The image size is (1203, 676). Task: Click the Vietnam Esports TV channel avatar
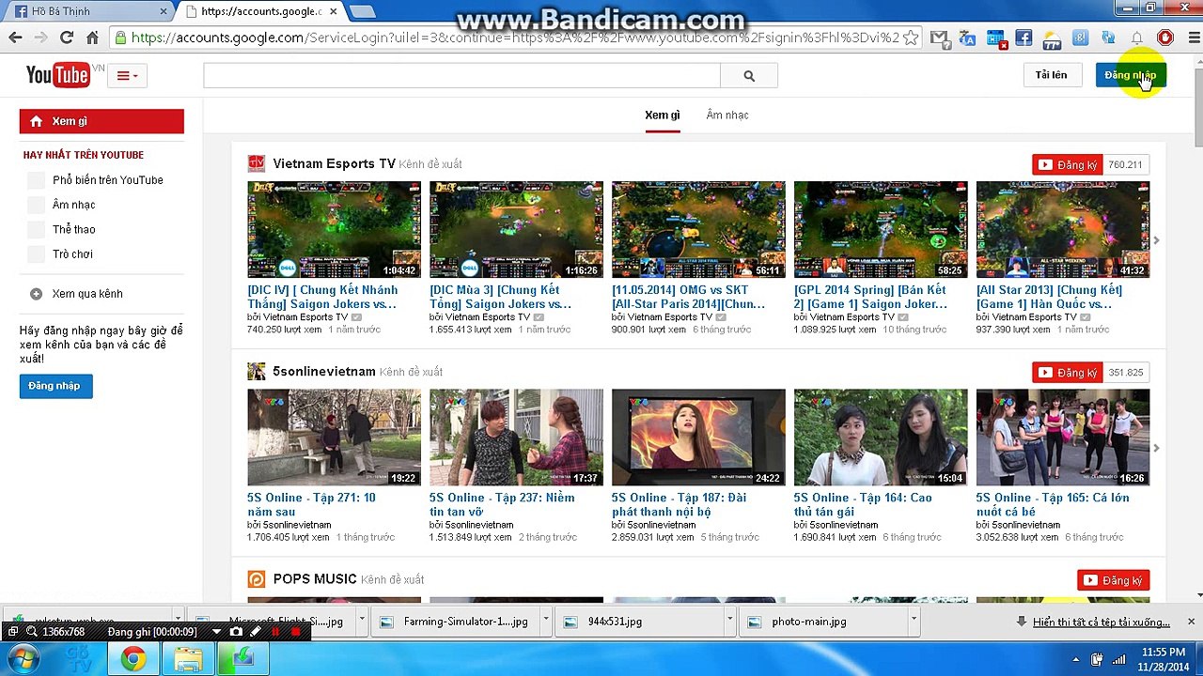[256, 164]
